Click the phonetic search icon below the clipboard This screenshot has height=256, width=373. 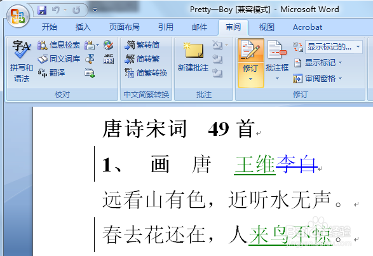90,59
